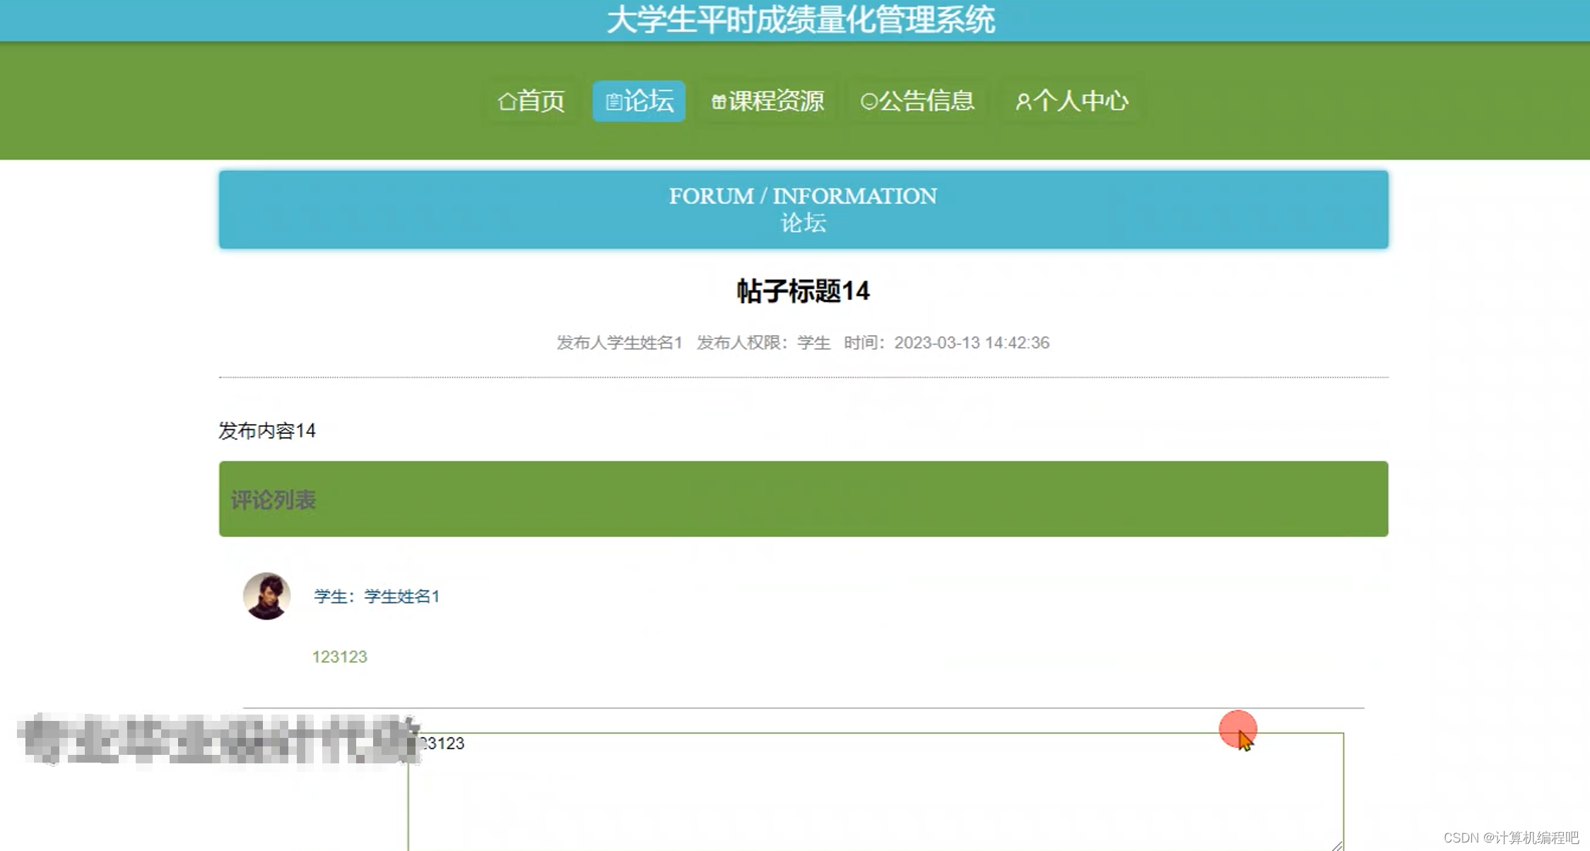Click the person icon beside 个人中心
This screenshot has height=851, width=1590.
coord(1023,102)
